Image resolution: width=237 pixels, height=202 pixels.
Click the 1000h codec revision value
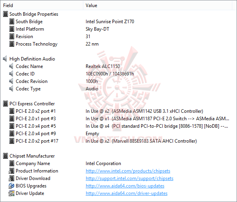pyautogui.click(x=92, y=81)
